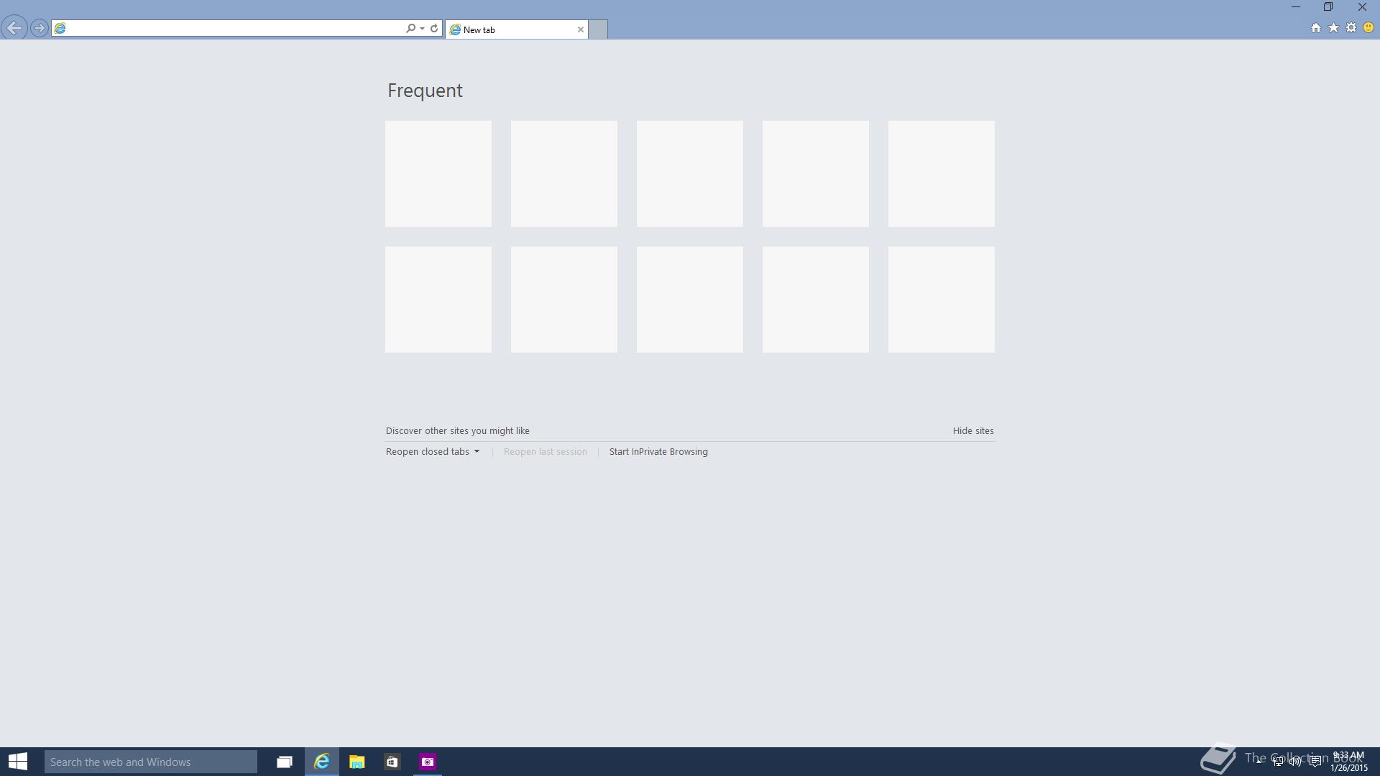Open the Tools gear menu

pyautogui.click(x=1351, y=28)
